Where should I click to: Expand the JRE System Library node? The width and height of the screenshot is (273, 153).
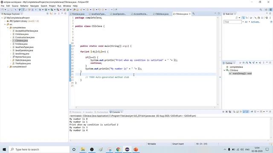5,21
